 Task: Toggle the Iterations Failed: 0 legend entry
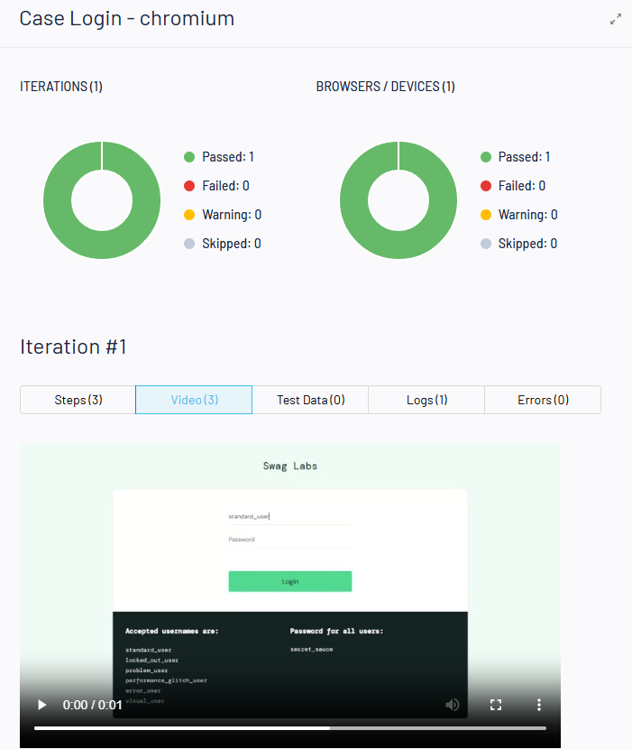click(x=216, y=186)
